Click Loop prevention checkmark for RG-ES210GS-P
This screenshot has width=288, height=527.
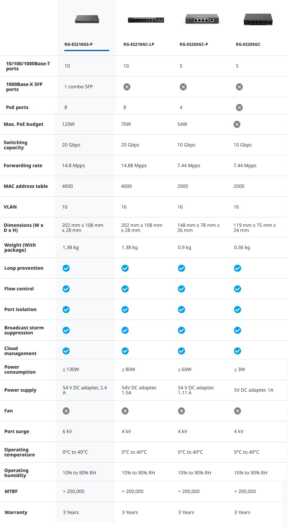(x=66, y=268)
